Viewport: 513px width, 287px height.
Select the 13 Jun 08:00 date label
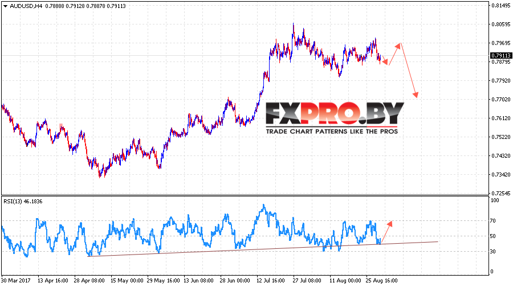[x=198, y=281]
